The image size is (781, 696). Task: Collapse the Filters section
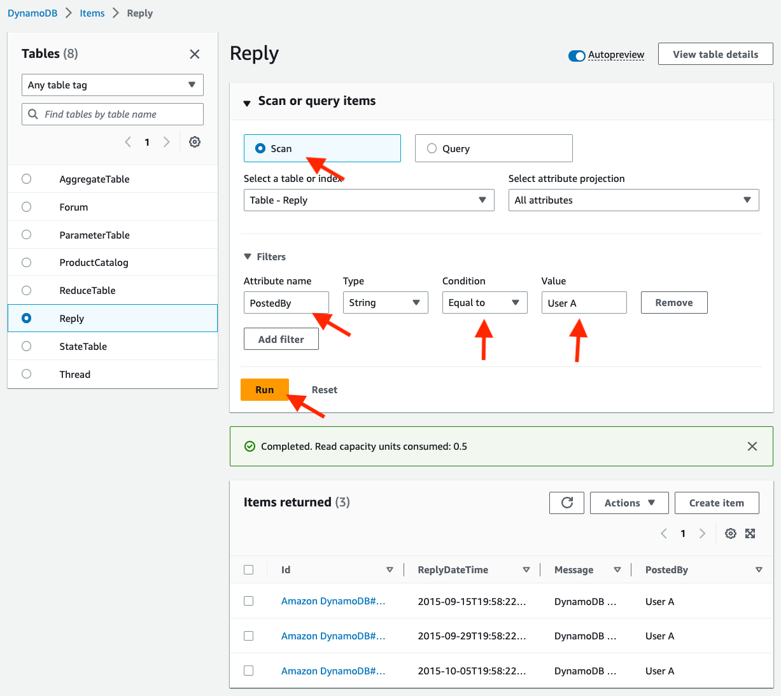(248, 256)
